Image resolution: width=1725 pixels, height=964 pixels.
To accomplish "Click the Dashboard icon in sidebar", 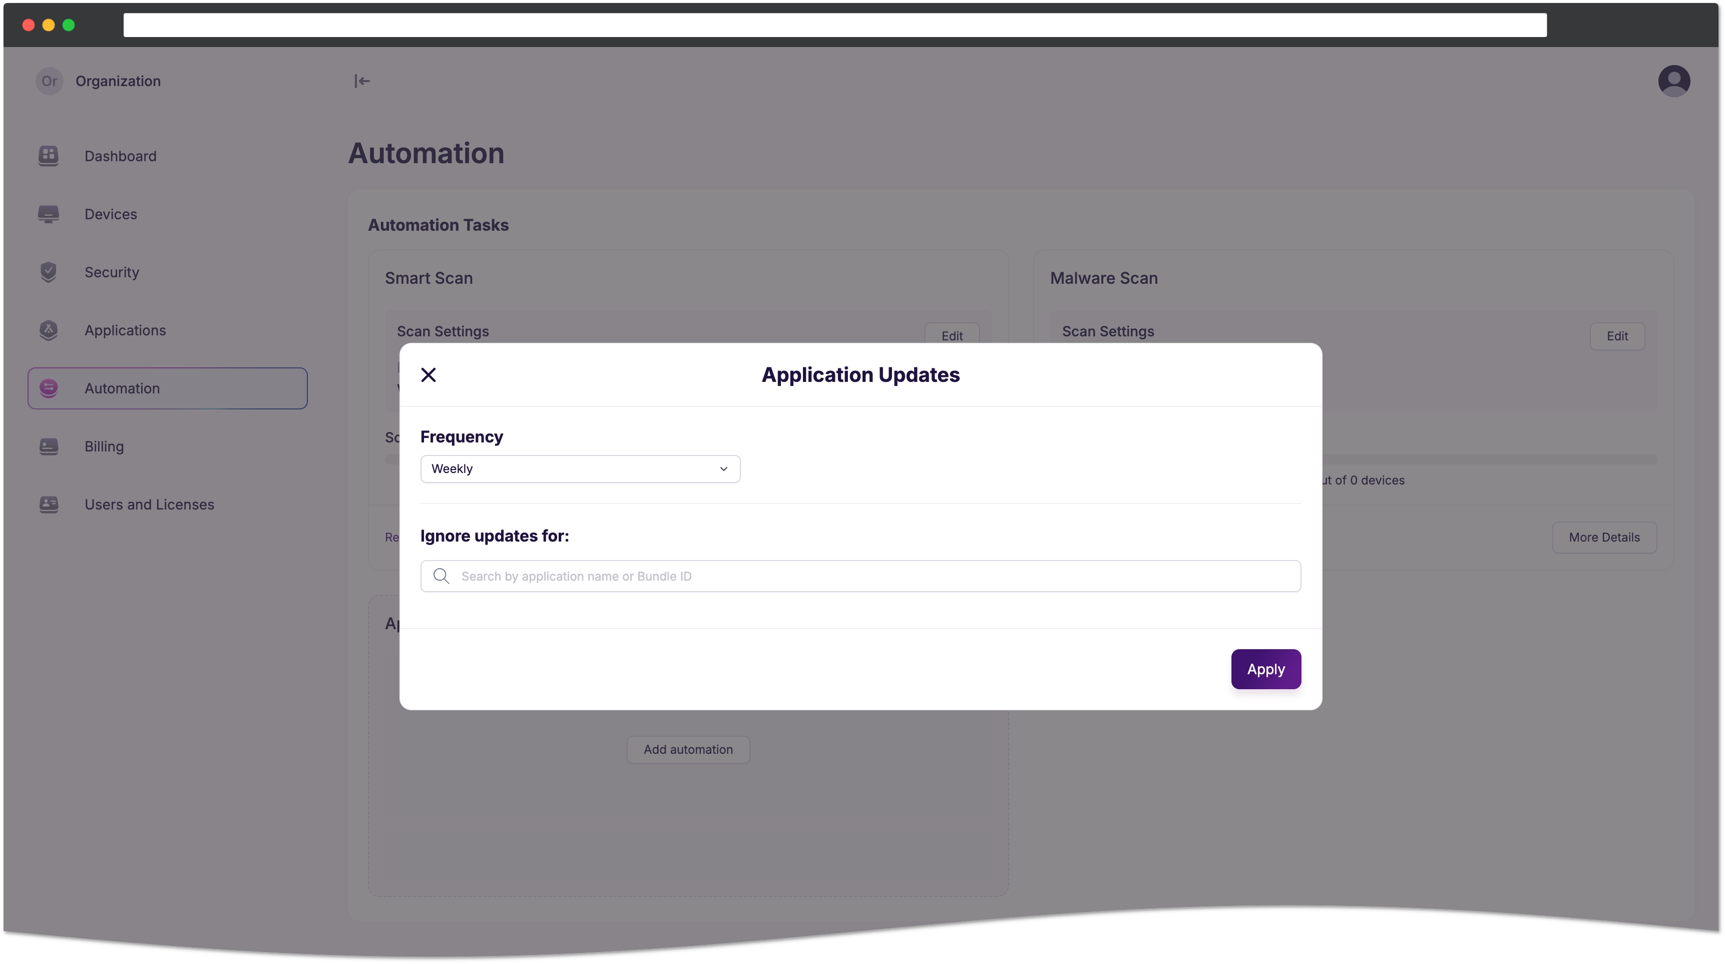I will (x=49, y=155).
